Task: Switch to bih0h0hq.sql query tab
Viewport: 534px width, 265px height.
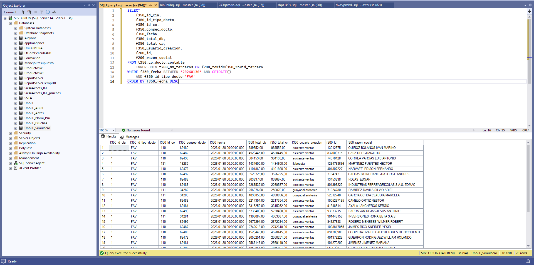Action: tap(182, 5)
